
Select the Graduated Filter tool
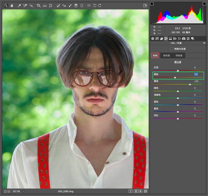point(76,6)
